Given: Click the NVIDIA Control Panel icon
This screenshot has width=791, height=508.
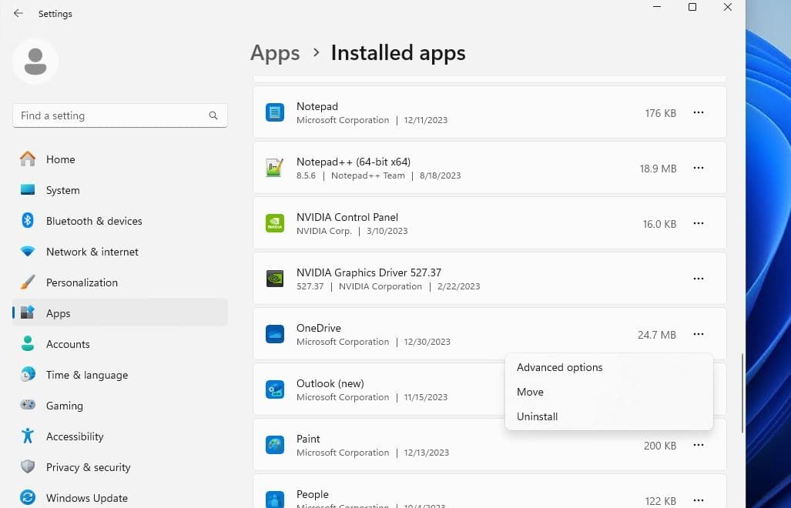Looking at the screenshot, I should click(275, 223).
